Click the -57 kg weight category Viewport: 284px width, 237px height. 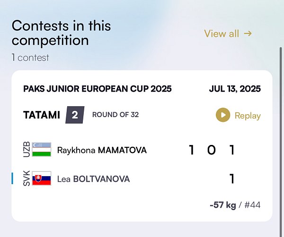tap(223, 205)
